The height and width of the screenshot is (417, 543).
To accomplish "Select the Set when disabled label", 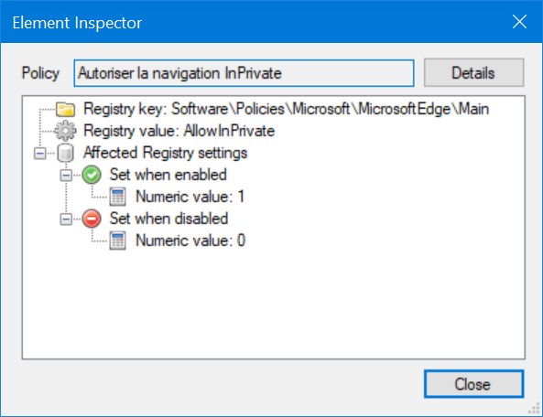I will (169, 219).
